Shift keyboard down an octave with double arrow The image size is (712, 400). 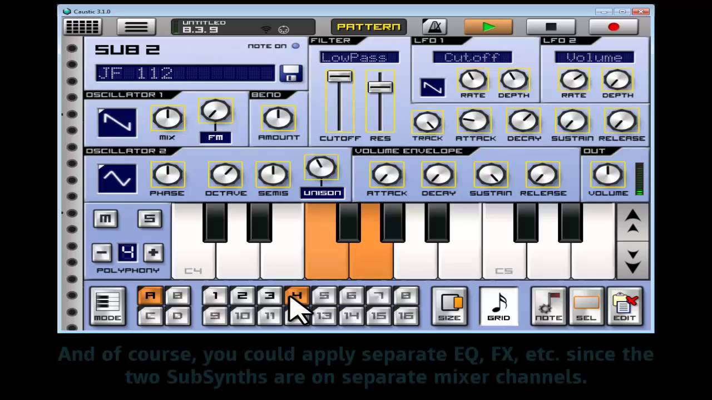(x=633, y=260)
